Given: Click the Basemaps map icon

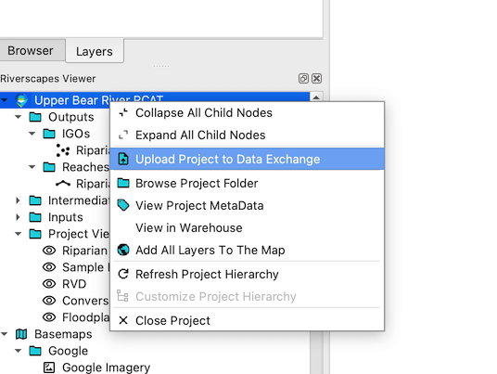Looking at the screenshot, I should click(x=21, y=334).
